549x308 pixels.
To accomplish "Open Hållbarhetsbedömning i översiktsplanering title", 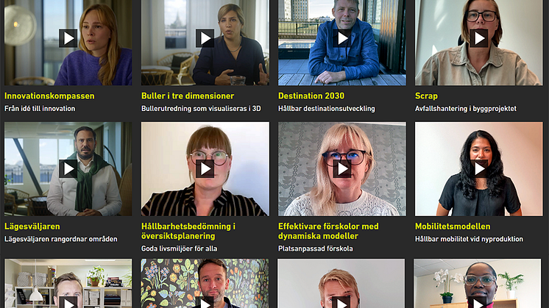I will [x=188, y=231].
